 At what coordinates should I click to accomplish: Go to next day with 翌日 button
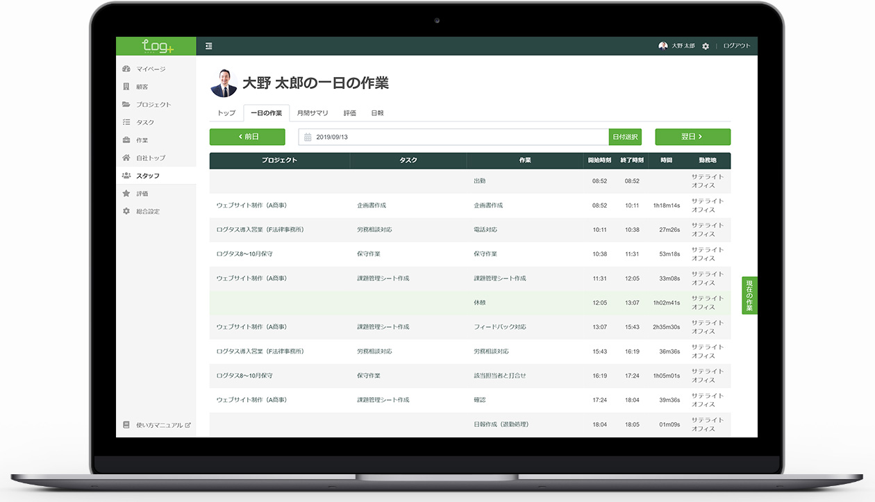pos(692,137)
